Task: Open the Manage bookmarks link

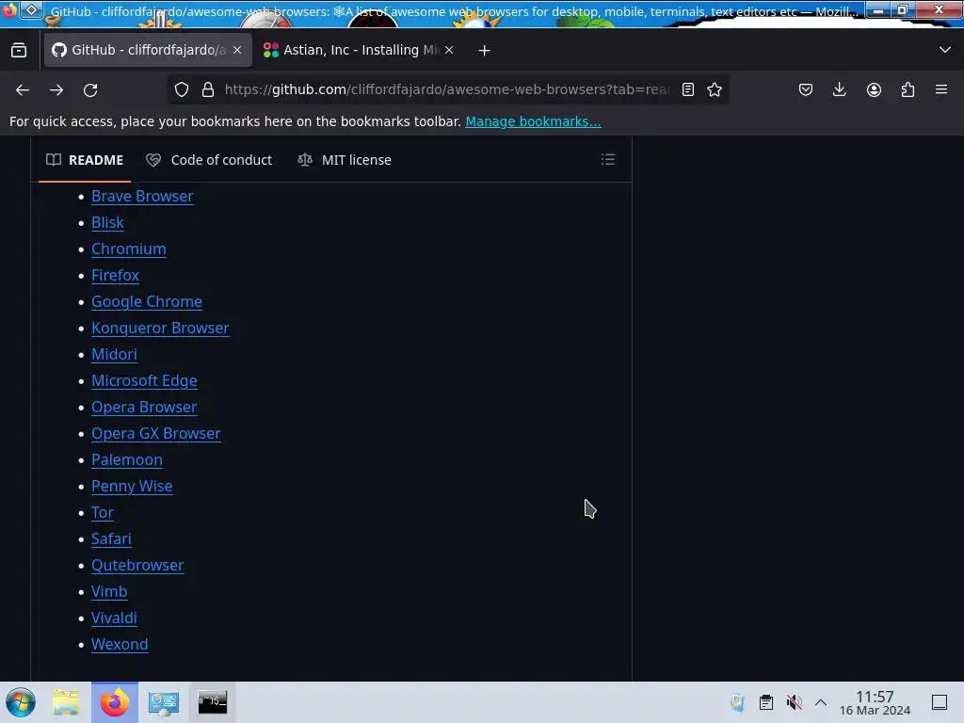Action: point(533,121)
